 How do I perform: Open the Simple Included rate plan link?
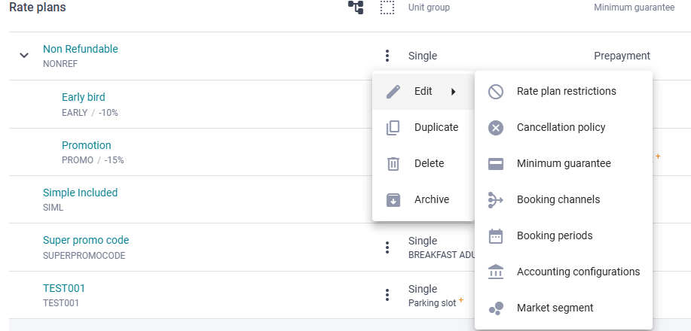pyautogui.click(x=80, y=193)
